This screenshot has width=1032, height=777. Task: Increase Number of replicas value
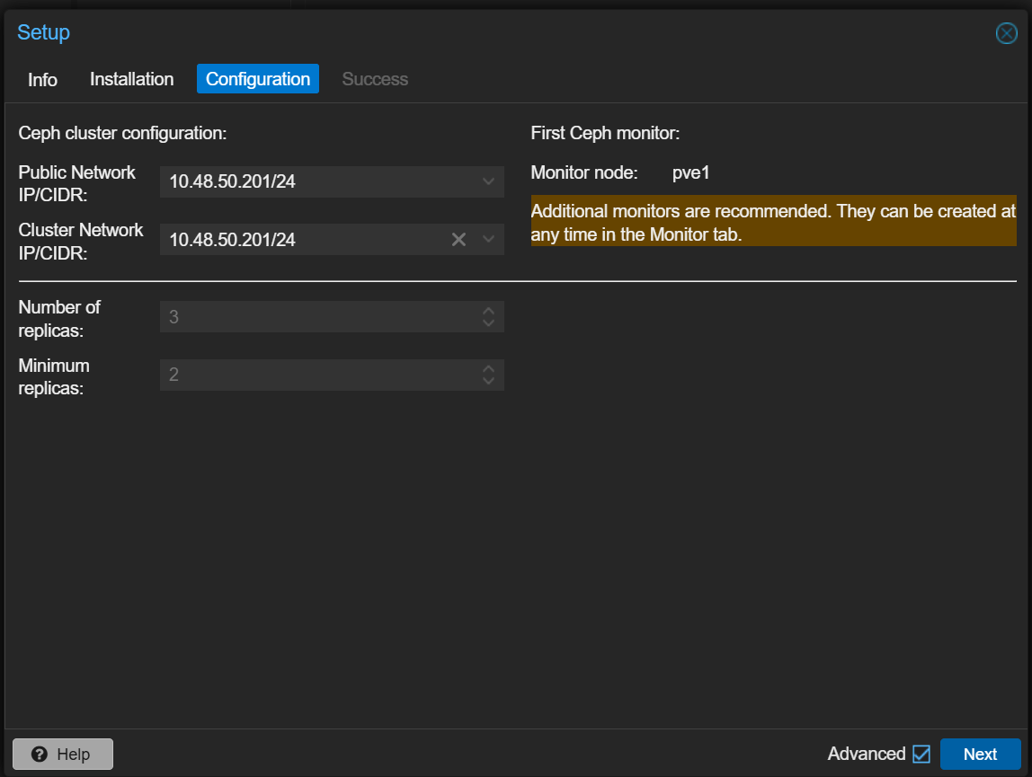click(x=488, y=311)
